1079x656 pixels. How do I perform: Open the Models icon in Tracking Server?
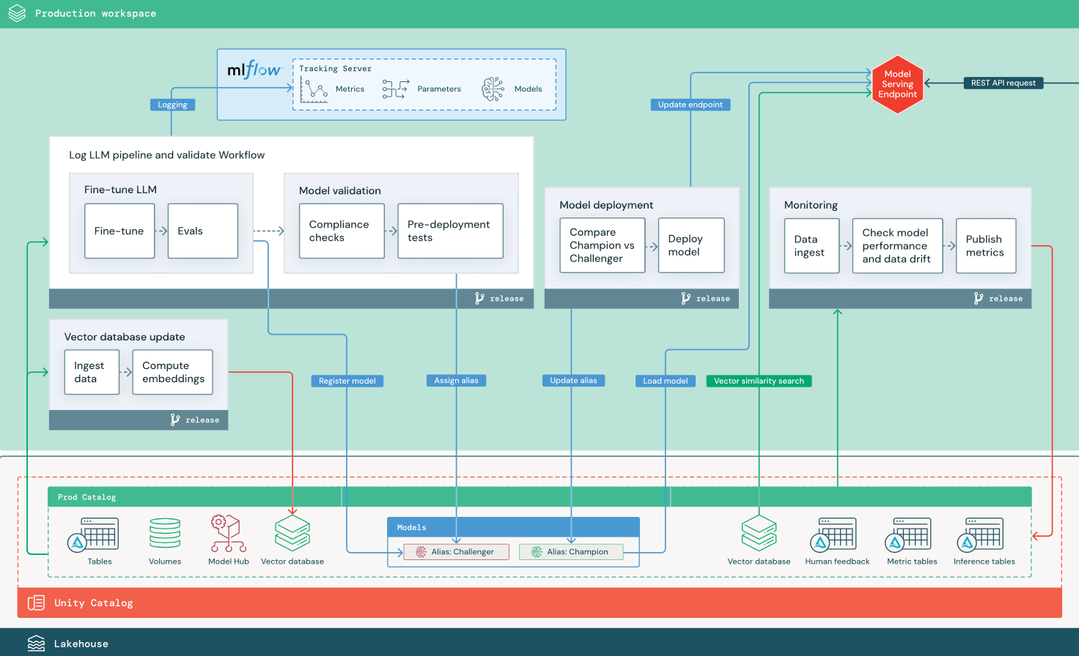point(493,87)
